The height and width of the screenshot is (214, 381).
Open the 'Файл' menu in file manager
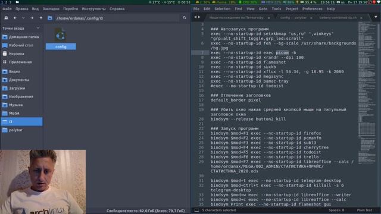tap(7, 9)
